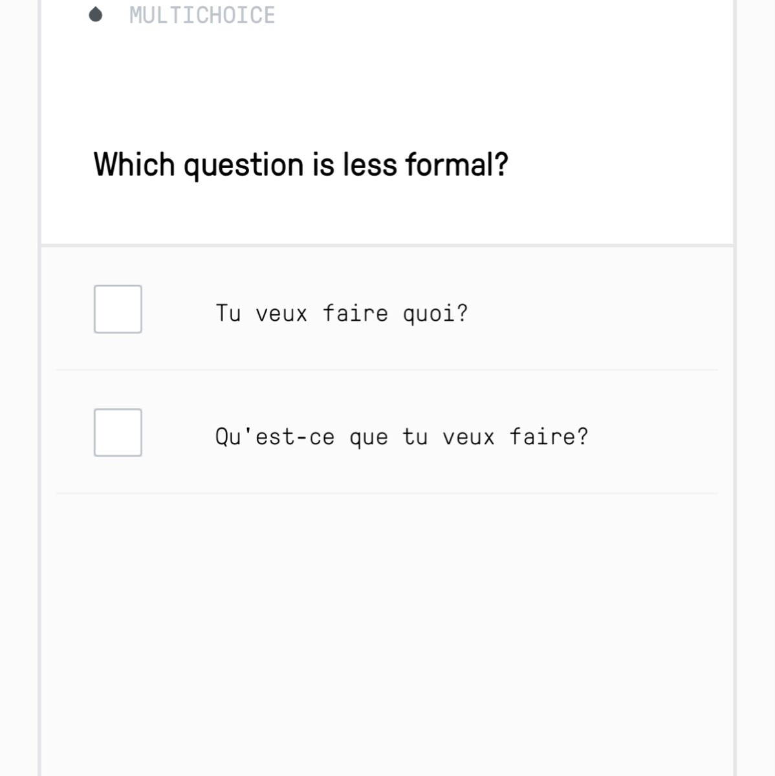Click the final word "faire?" in the second answer
The image size is (775, 776).
coord(549,437)
